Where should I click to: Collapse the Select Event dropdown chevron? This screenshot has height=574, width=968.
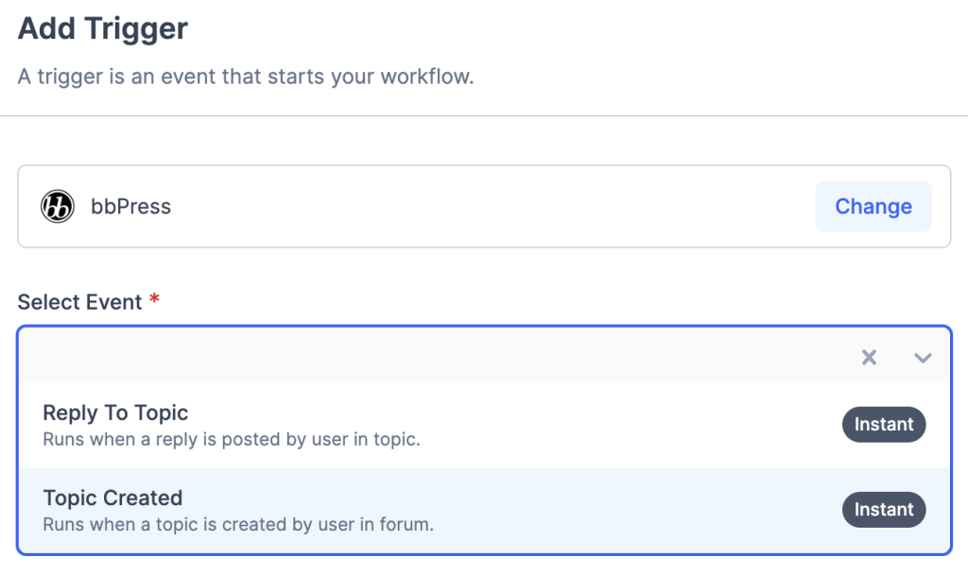coord(923,357)
